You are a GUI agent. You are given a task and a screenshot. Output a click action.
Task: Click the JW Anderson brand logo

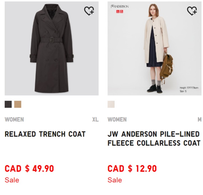click(120, 6)
